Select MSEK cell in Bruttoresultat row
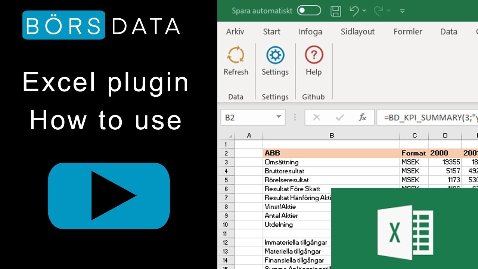 [414, 171]
